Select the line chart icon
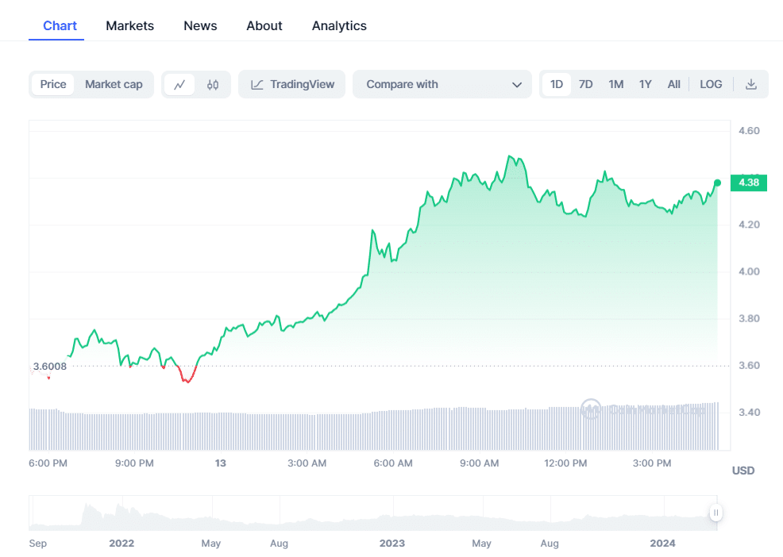 tap(180, 84)
